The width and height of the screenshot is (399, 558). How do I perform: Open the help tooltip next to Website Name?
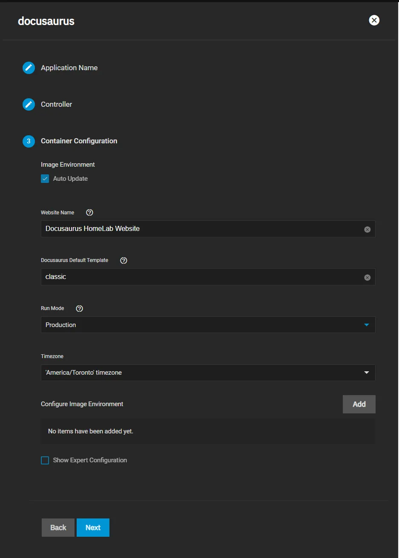click(x=89, y=212)
